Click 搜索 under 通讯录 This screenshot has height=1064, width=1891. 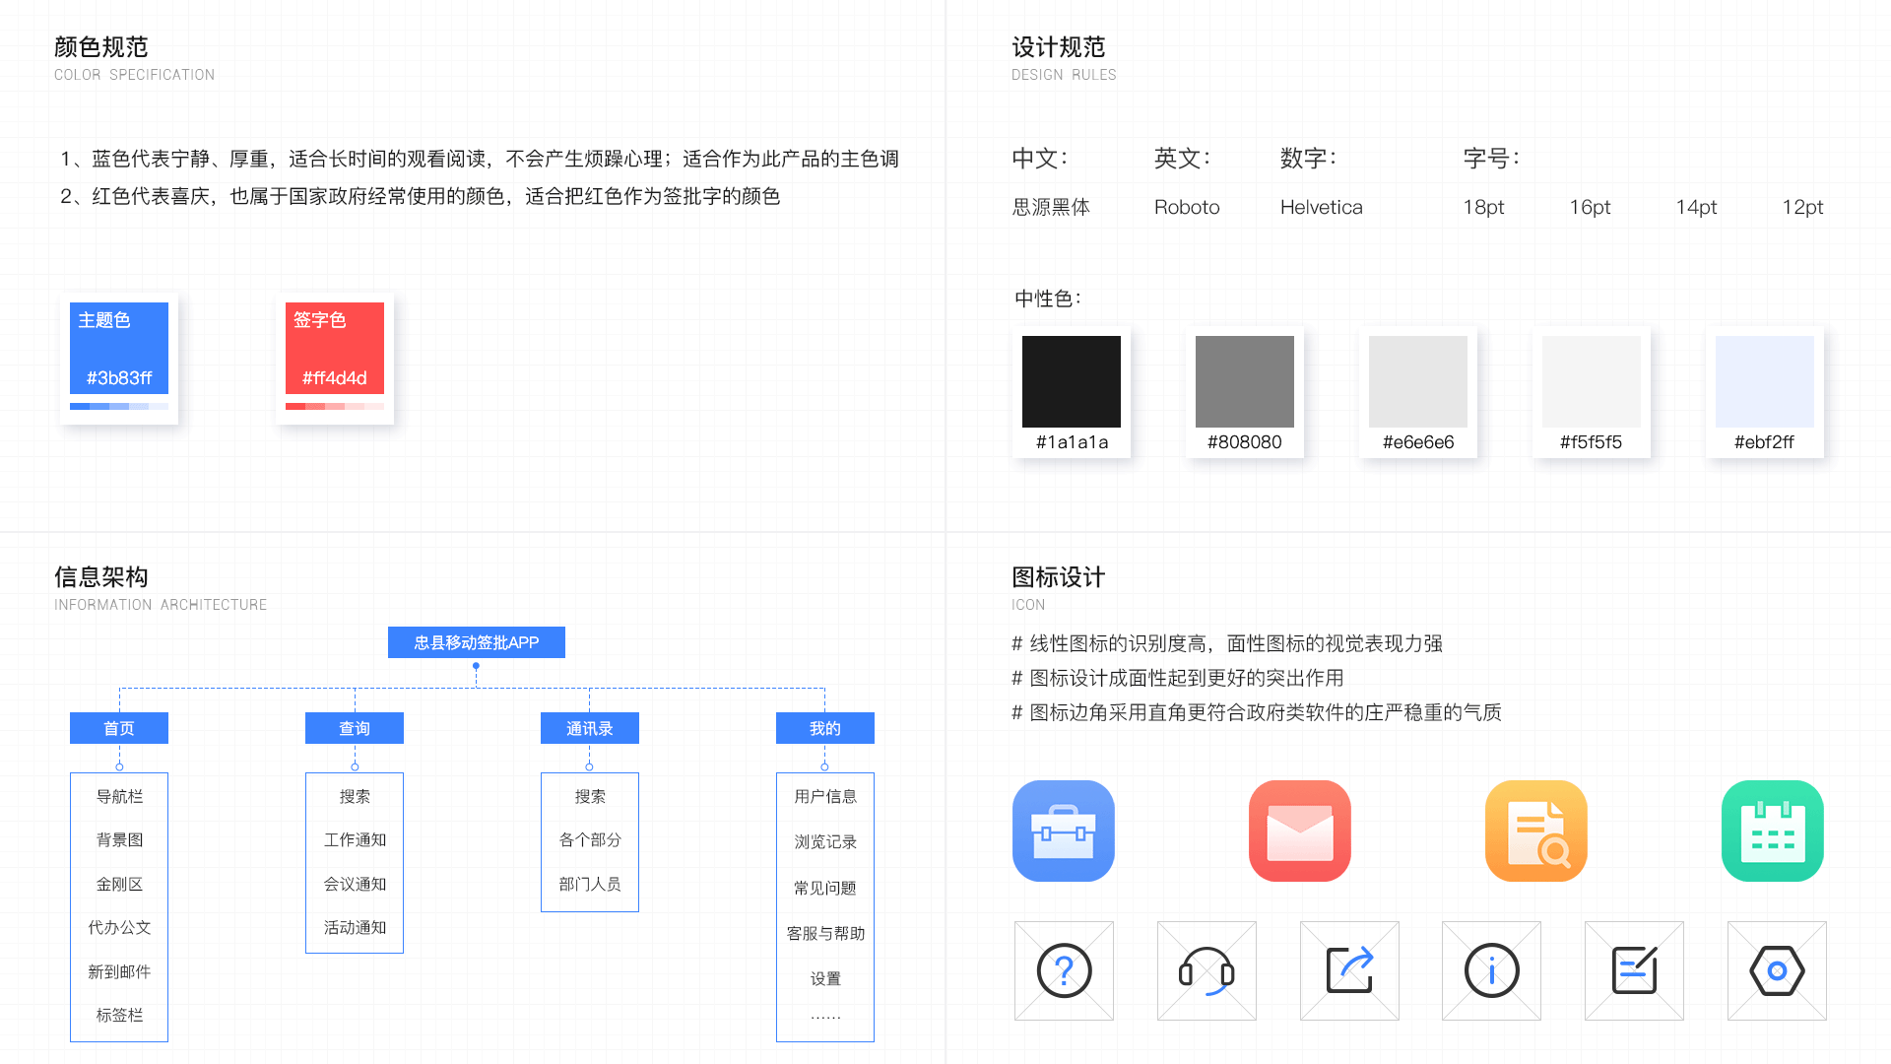point(590,796)
